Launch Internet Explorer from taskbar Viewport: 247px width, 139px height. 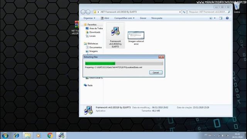click(x=16, y=136)
